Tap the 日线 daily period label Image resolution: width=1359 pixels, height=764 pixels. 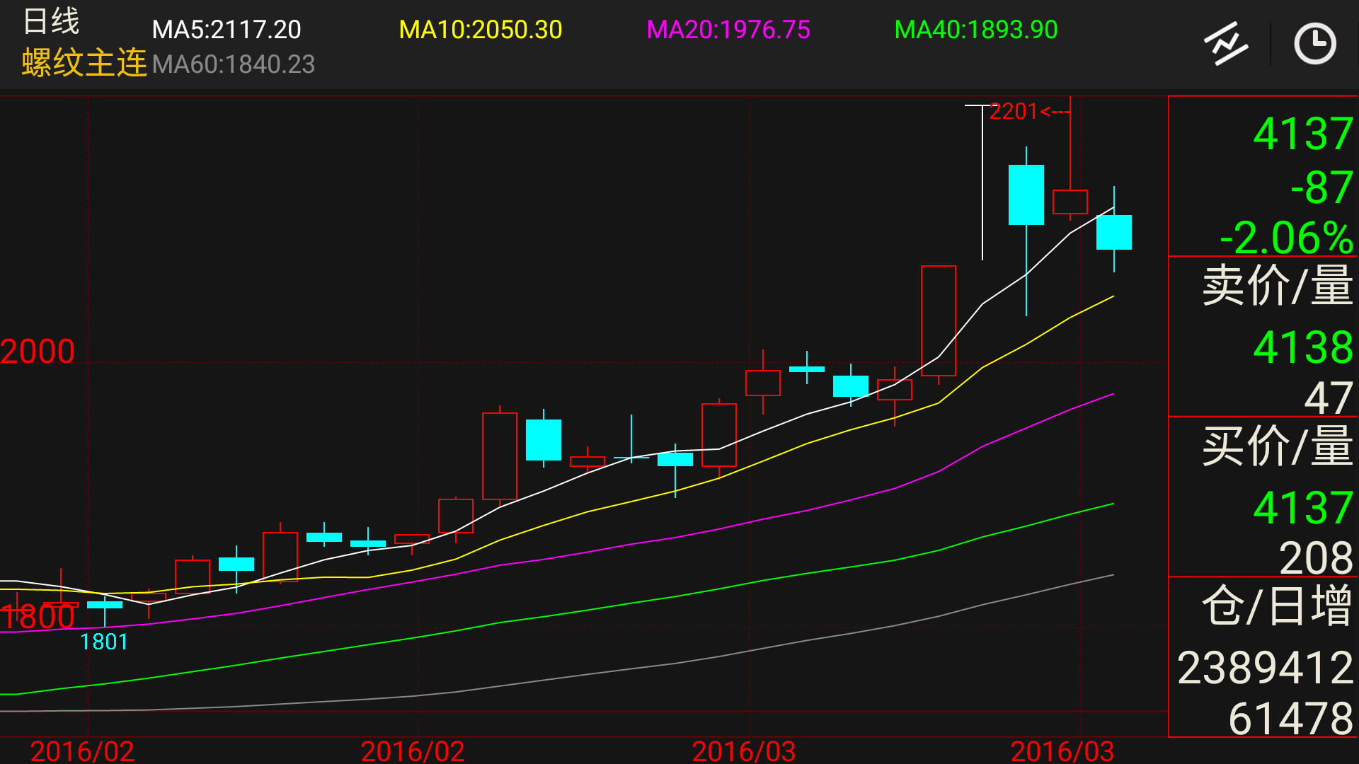(51, 21)
